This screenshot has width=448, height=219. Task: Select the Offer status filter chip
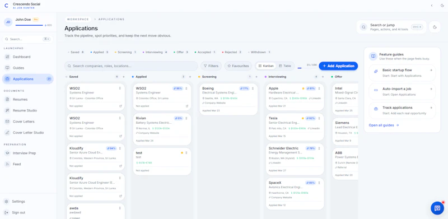click(181, 52)
